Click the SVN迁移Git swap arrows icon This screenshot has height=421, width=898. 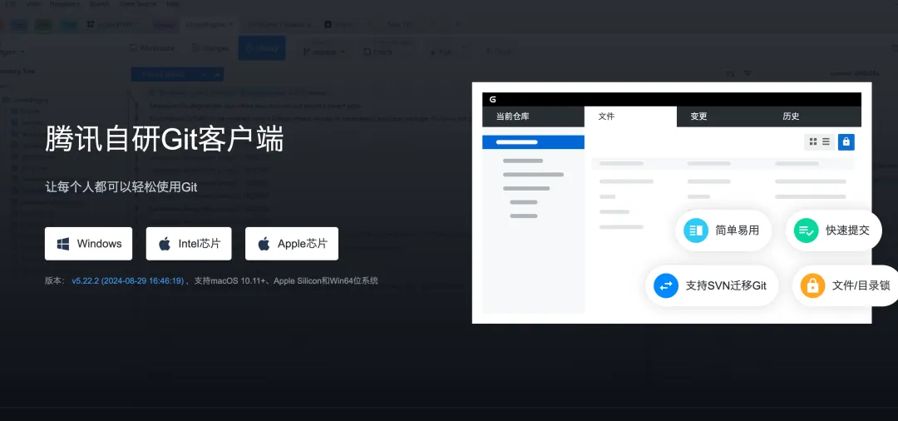point(666,286)
